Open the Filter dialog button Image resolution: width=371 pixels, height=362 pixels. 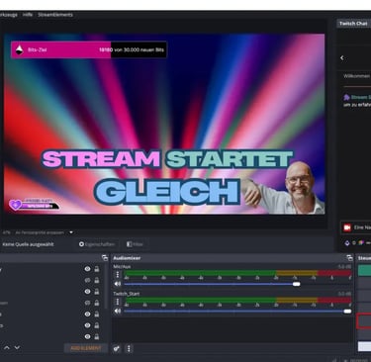tap(135, 244)
